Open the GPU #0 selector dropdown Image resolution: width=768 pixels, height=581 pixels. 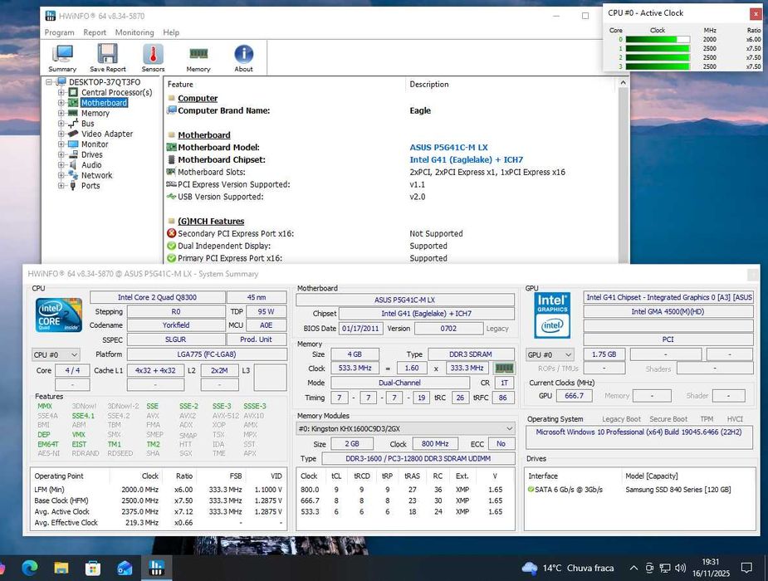[x=550, y=355]
